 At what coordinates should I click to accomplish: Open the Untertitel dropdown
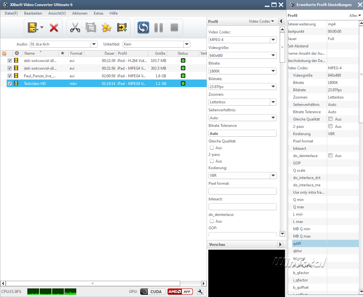point(187,44)
